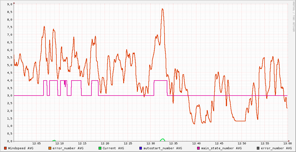Click the 0,0 origin label on Y axis

tap(10, 141)
